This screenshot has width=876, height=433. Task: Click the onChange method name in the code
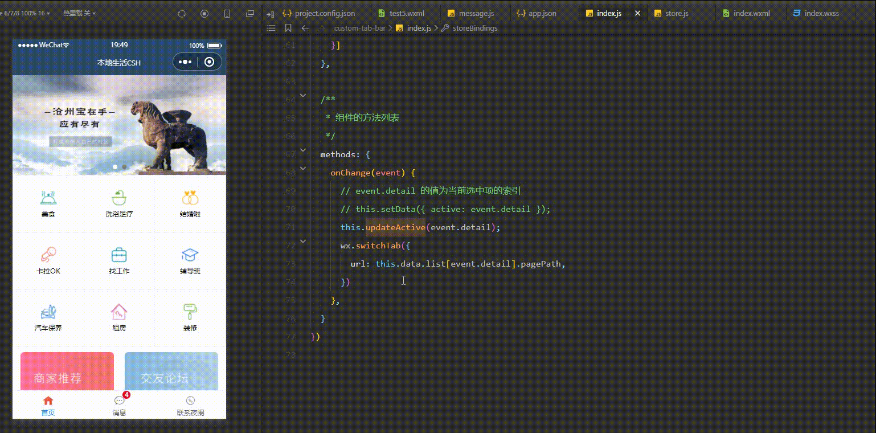pyautogui.click(x=350, y=173)
